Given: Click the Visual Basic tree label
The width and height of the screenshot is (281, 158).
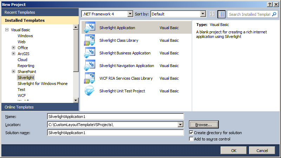Looking at the screenshot, I should [x=20, y=30].
